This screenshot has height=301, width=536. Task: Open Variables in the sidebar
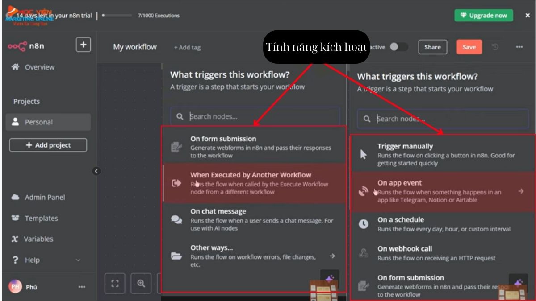32,239
